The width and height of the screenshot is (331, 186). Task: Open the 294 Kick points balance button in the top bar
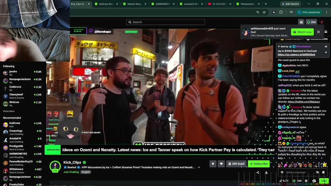311,22
